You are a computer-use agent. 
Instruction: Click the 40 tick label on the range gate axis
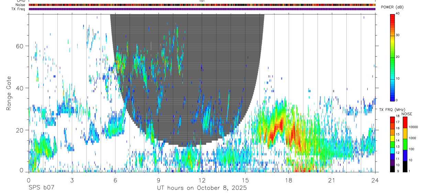click(x=20, y=88)
